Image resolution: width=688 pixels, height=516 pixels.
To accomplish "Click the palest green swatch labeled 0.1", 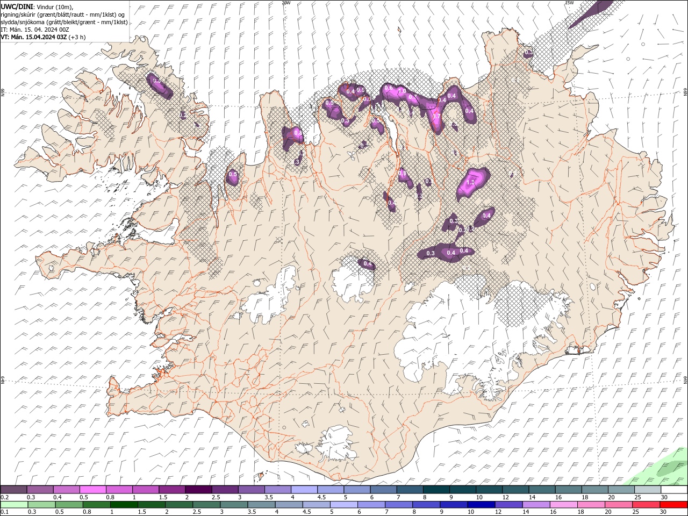I will pyautogui.click(x=14, y=504).
